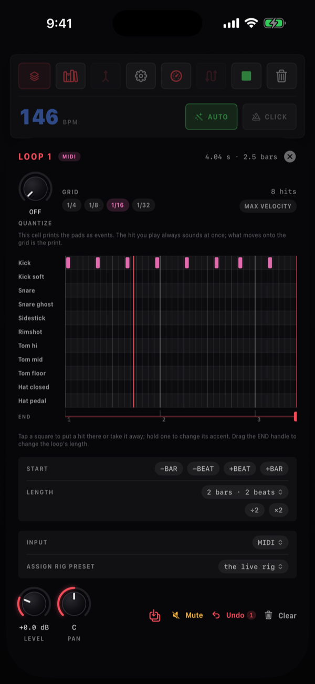Select the Rimshot row label

pos(30,332)
